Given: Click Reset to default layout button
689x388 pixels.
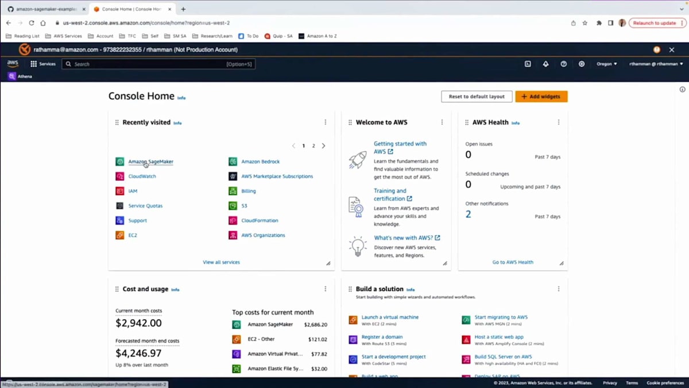Looking at the screenshot, I should [x=477, y=97].
